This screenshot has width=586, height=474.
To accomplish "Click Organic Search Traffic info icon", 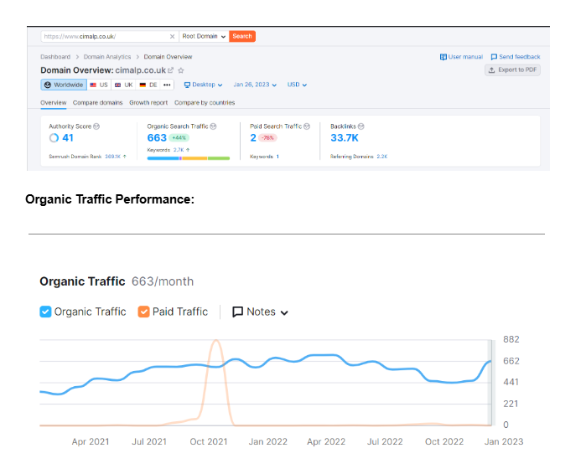I will [x=213, y=126].
